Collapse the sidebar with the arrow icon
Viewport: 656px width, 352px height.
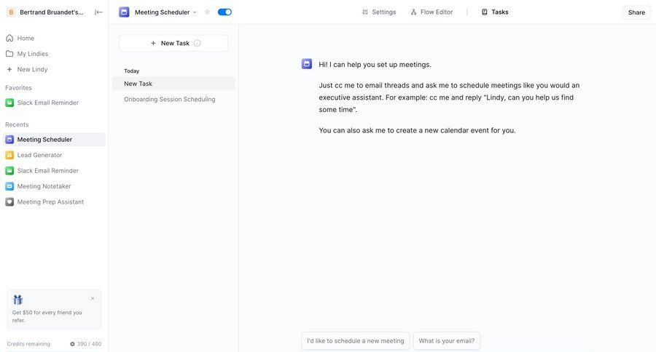tap(98, 12)
